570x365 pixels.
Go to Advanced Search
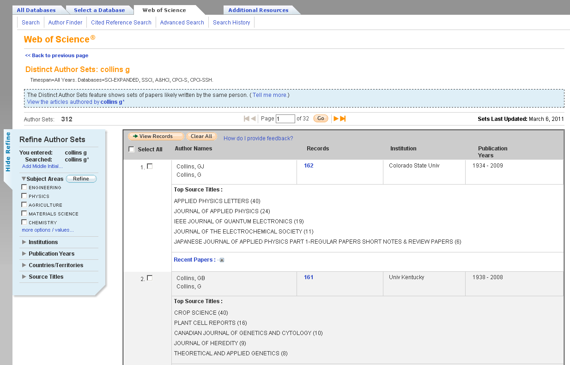point(182,22)
